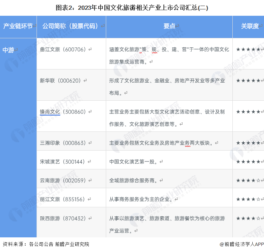This screenshot has width=264, height=252.
Task: Click the source note 资料来源：各公司公告 前瞻产业研究院
Action: (46, 244)
